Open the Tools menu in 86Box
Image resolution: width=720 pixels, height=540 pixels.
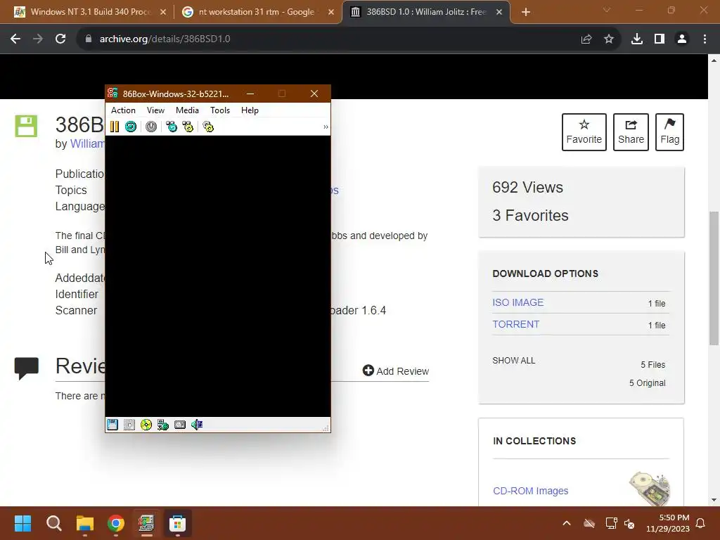220,110
